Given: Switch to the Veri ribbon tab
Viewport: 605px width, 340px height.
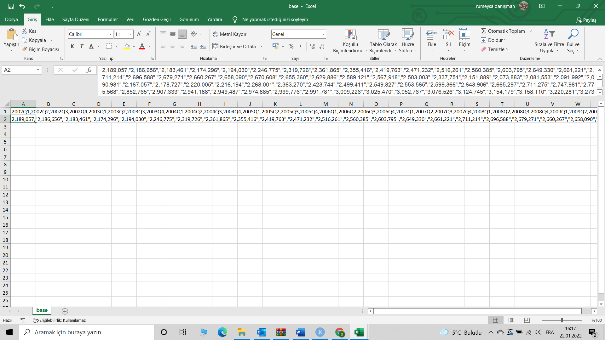Looking at the screenshot, I should (x=130, y=20).
